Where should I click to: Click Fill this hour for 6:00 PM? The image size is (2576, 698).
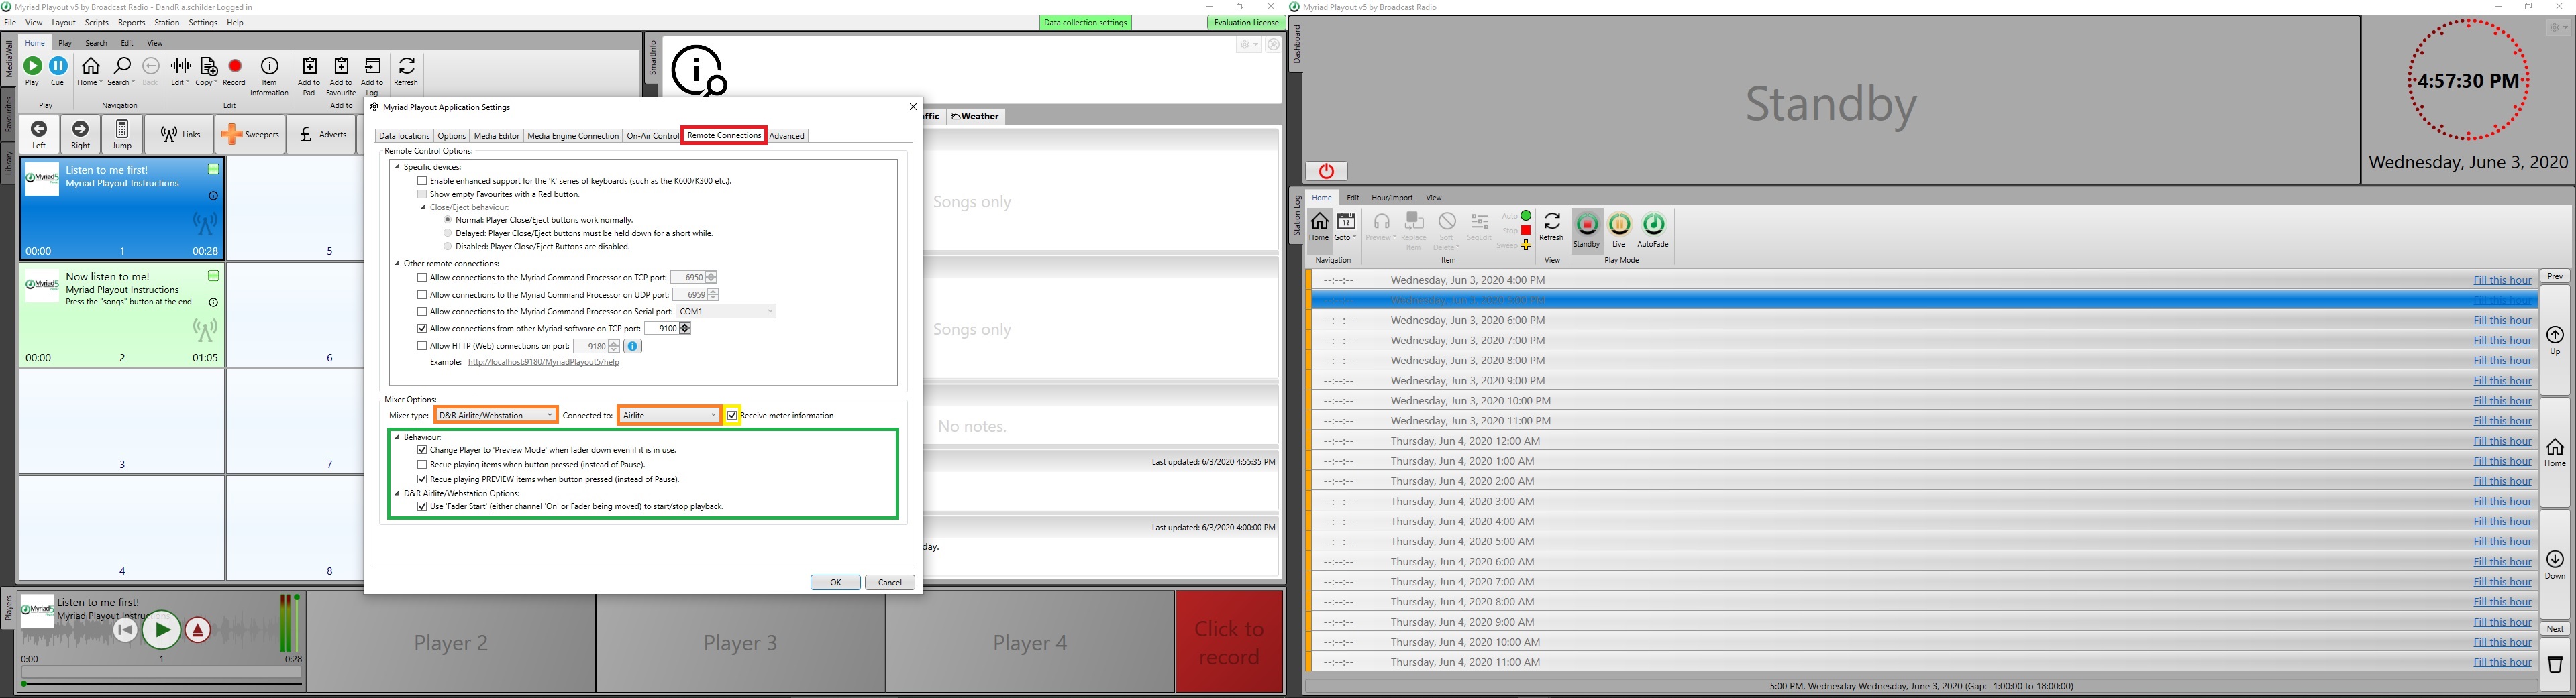[x=2502, y=321]
